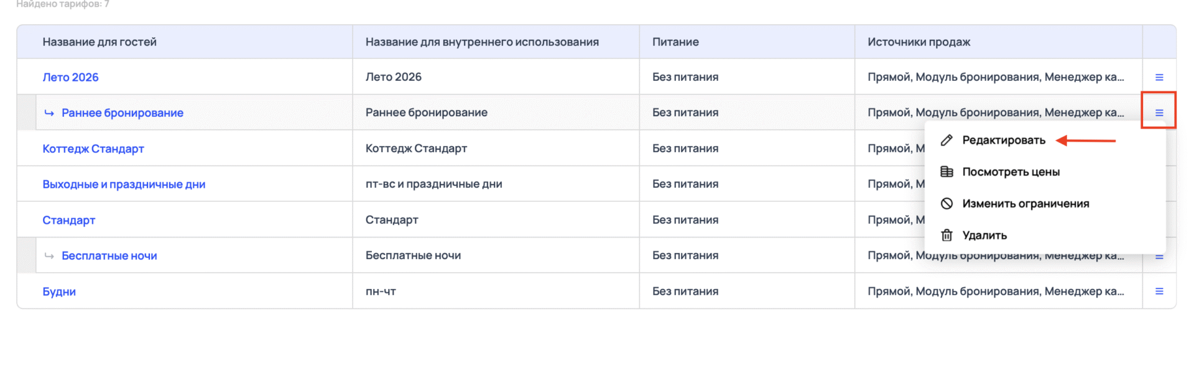Click the Стандарт tariff link

[68, 220]
